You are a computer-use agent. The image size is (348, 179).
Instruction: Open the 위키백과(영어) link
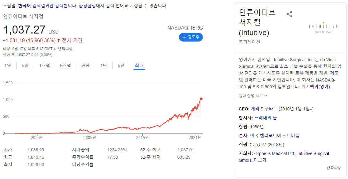point(315,87)
